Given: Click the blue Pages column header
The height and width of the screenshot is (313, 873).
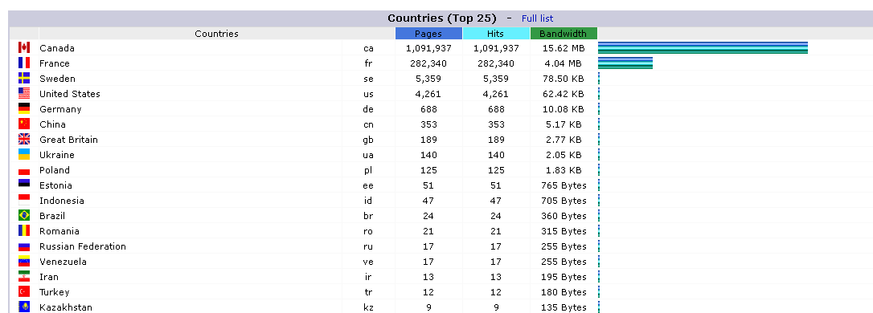Looking at the screenshot, I should click(x=428, y=34).
